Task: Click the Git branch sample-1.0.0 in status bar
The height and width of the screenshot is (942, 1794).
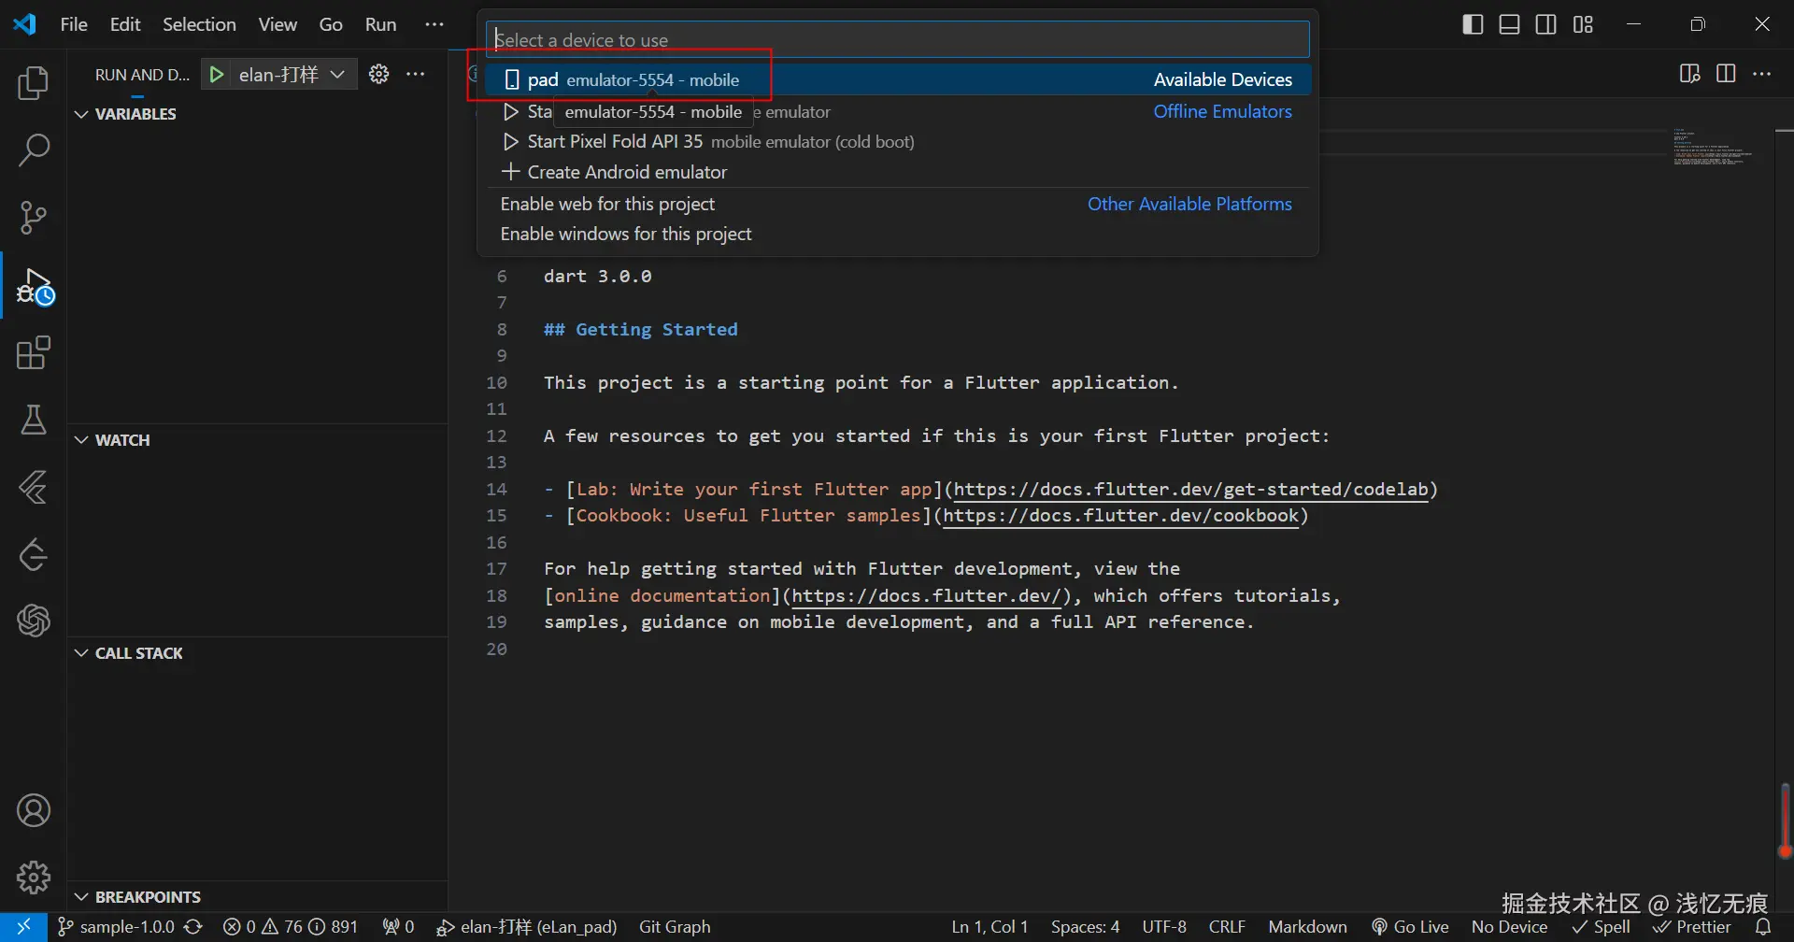Action: [x=116, y=927]
